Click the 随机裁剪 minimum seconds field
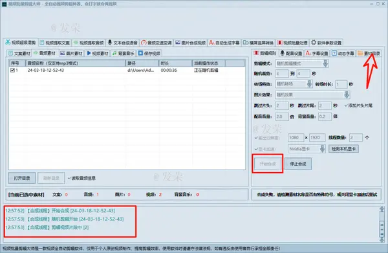 point(282,74)
